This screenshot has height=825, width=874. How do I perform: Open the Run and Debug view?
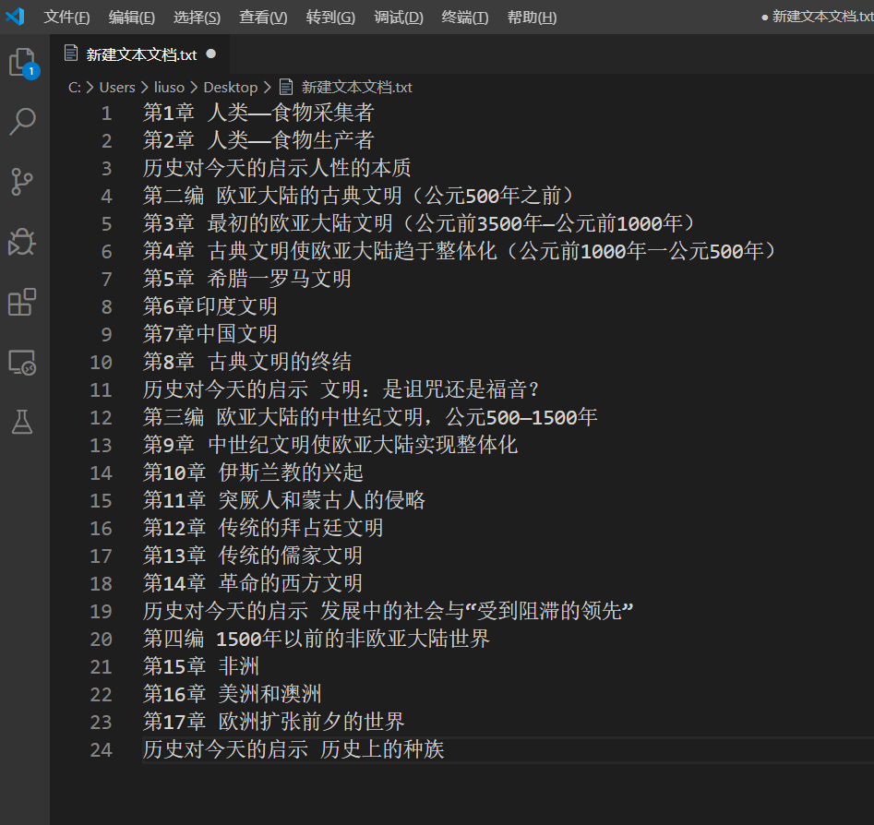coord(22,242)
